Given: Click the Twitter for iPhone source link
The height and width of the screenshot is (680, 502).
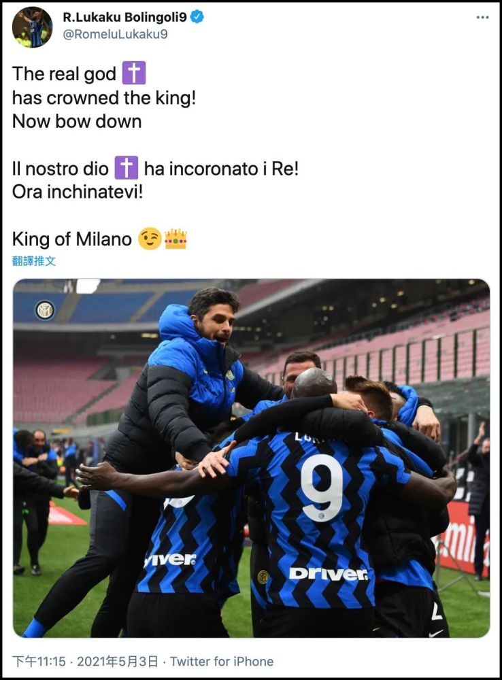Looking at the screenshot, I should pyautogui.click(x=222, y=662).
